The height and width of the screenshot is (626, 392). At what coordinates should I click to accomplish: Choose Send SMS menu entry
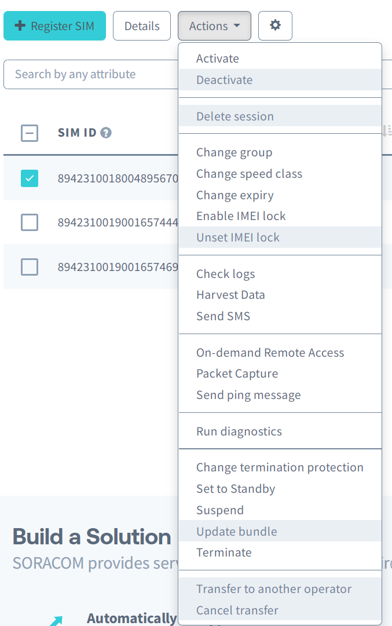[223, 316]
